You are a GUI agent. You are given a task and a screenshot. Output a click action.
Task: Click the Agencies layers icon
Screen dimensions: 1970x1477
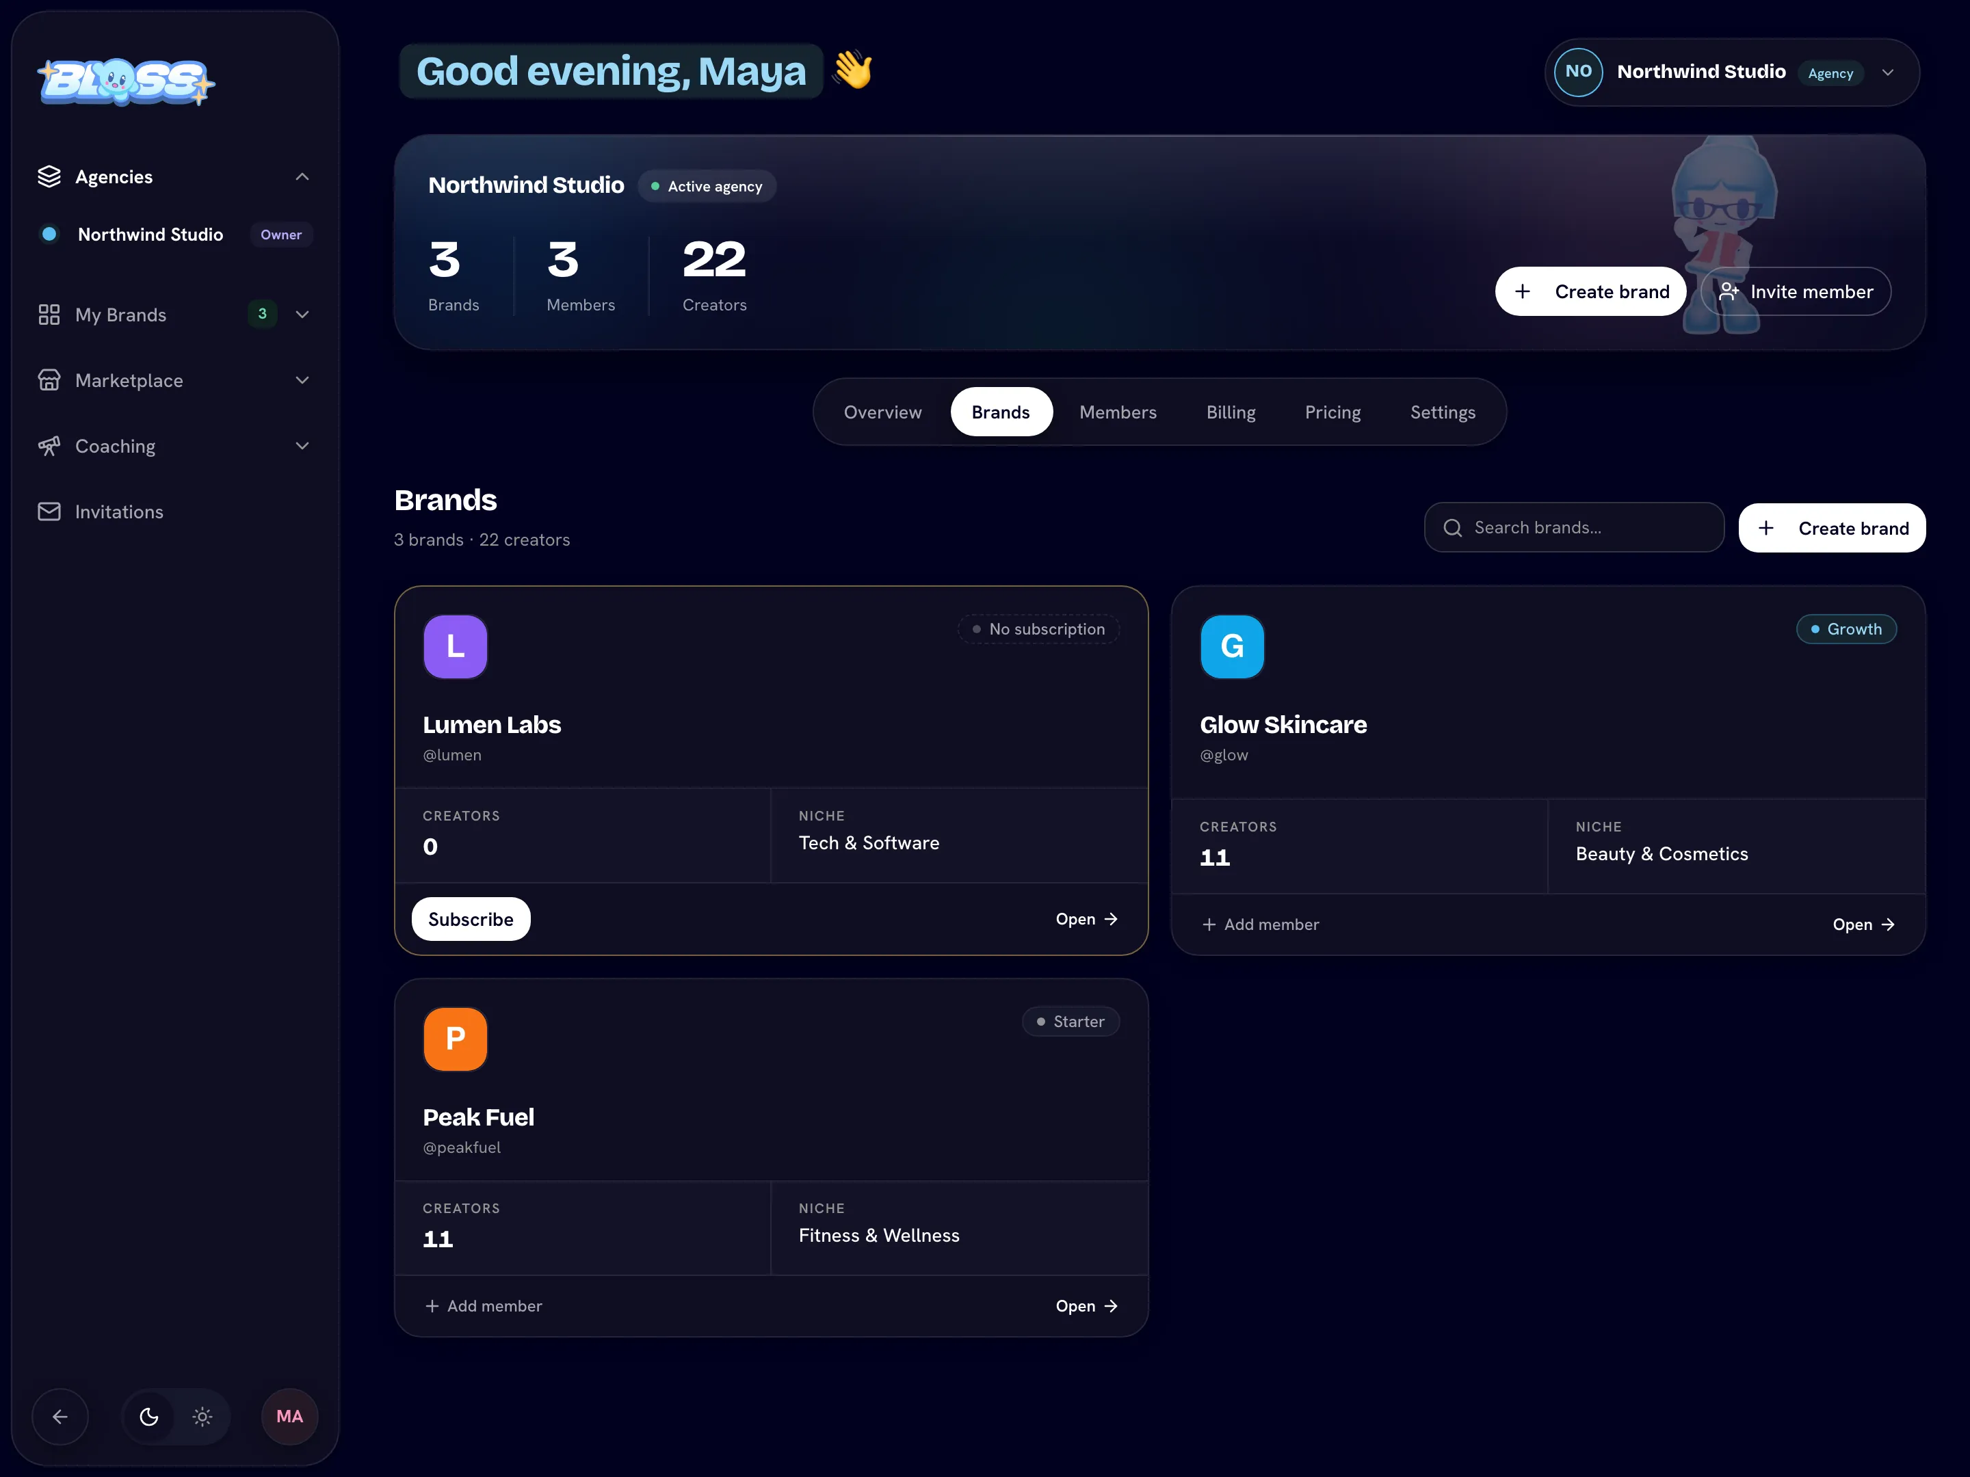[x=49, y=176]
